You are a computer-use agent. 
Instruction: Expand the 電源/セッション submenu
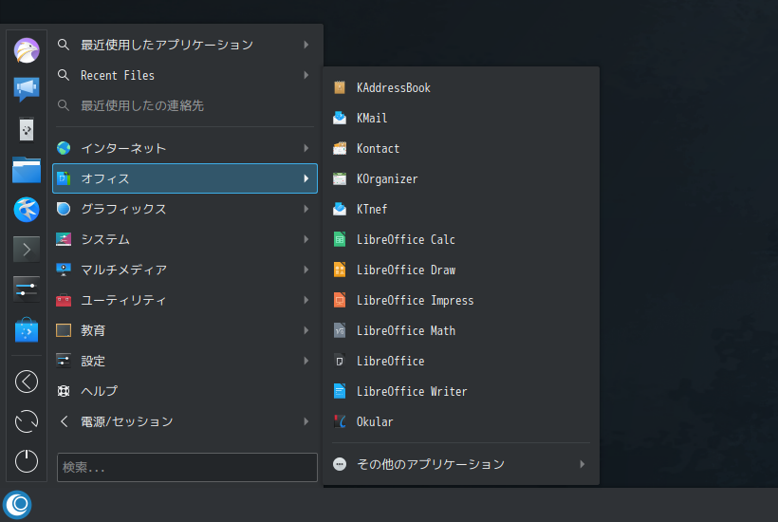[185, 421]
